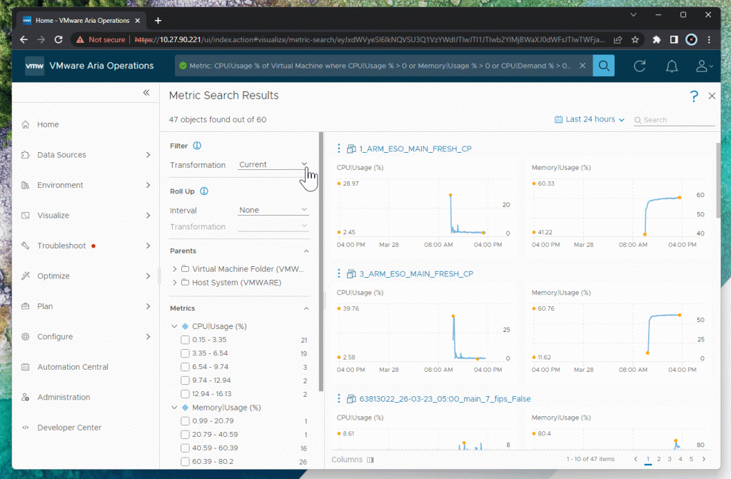Open the notifications bell
This screenshot has height=479, width=731.
tap(672, 66)
